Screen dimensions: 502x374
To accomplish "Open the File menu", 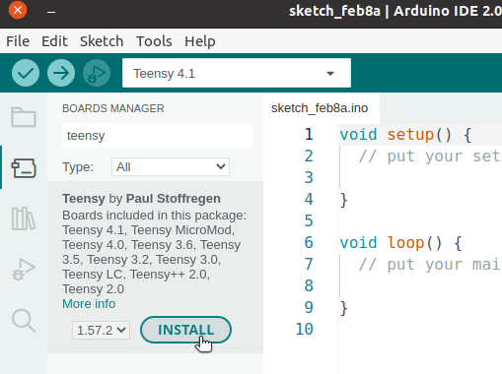I will 18,41.
